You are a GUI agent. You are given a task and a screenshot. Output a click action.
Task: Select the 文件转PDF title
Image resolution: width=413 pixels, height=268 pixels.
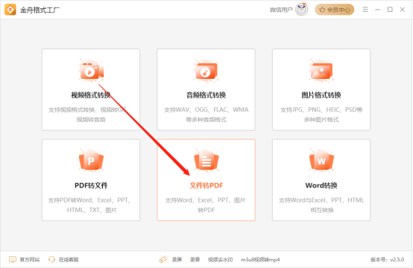coord(206,185)
